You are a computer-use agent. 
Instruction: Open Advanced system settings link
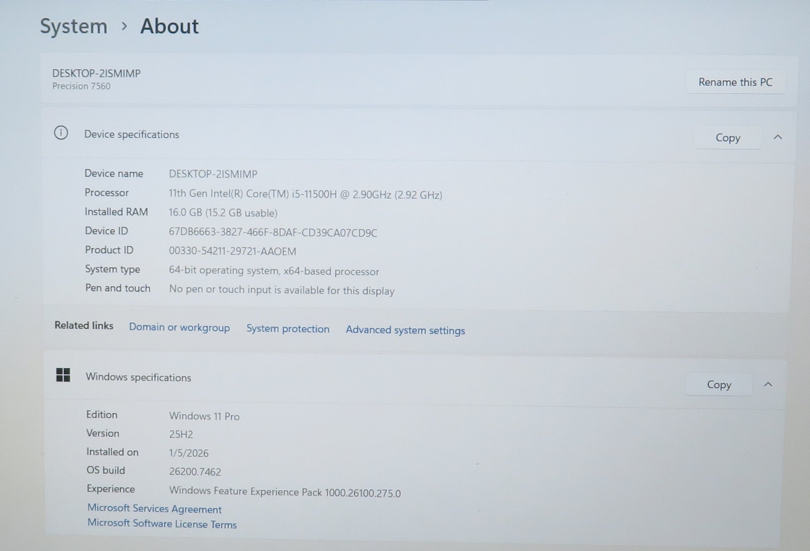[405, 330]
